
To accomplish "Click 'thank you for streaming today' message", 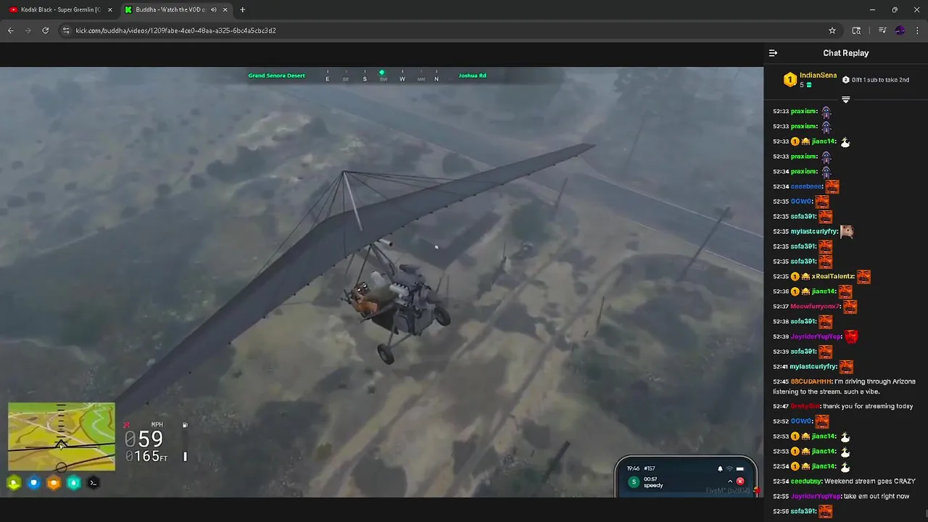I will (x=868, y=406).
